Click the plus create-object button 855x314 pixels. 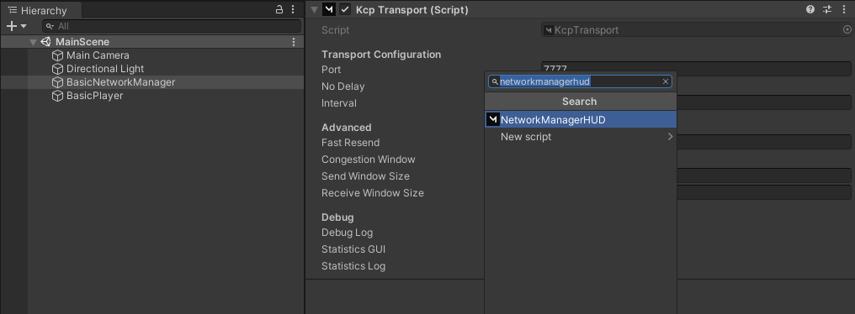(x=12, y=25)
